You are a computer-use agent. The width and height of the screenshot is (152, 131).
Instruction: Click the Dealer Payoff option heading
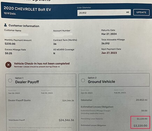click(x=27, y=82)
